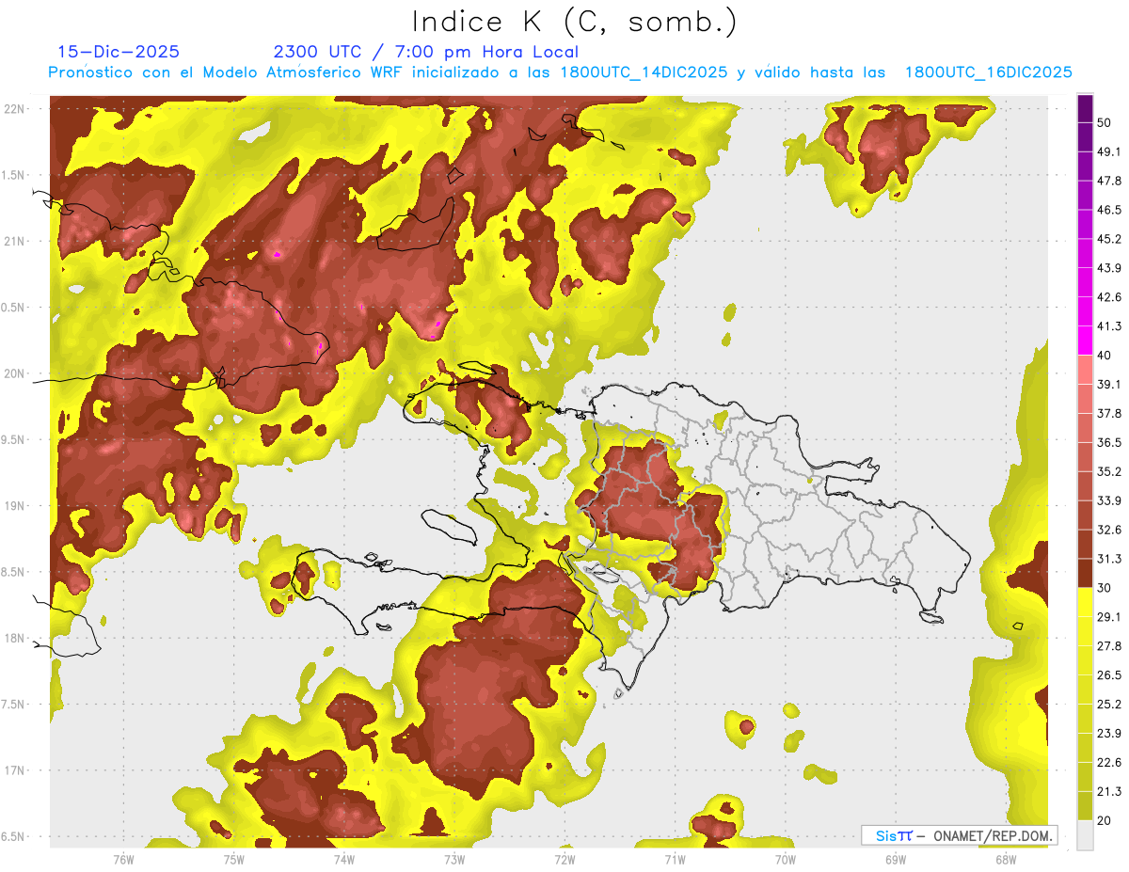Click the "20N" latitude label

[14, 373]
